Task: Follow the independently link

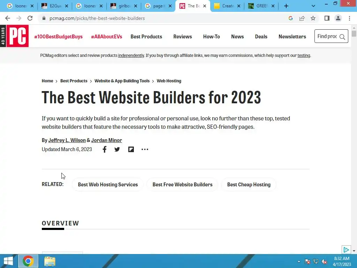Action: tap(131, 55)
